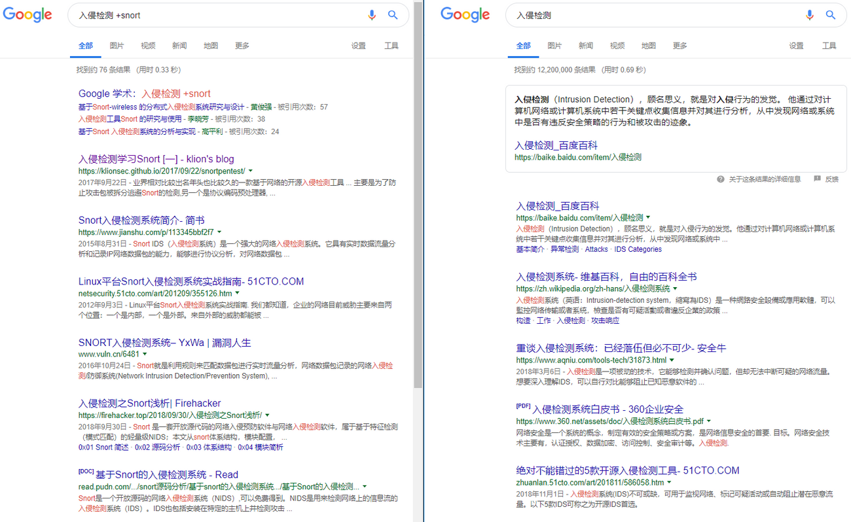
Task: Expand dropdown arrow next to zh.wikipedia.org URL
Action: (675, 288)
